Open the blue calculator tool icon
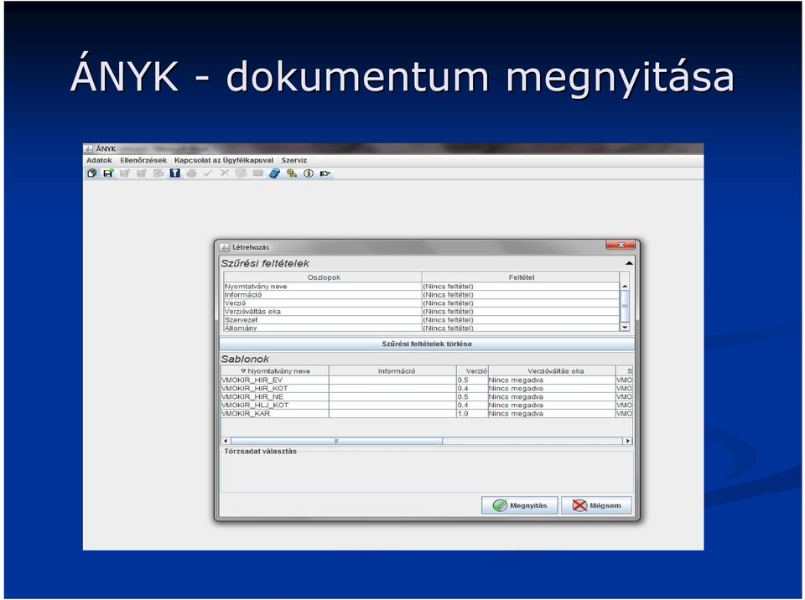This screenshot has height=600, width=805. click(x=275, y=173)
